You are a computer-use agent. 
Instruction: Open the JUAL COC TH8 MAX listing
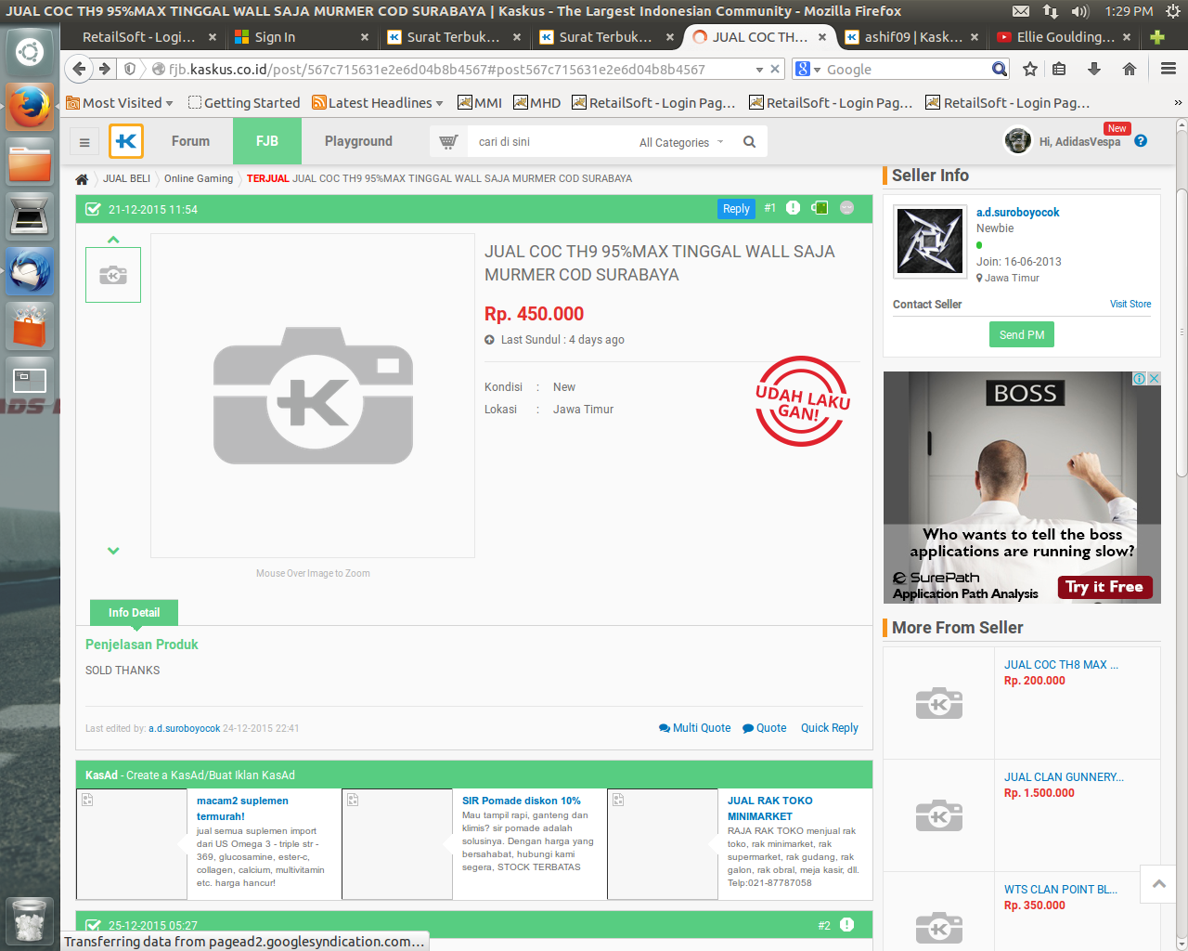[x=1061, y=665]
